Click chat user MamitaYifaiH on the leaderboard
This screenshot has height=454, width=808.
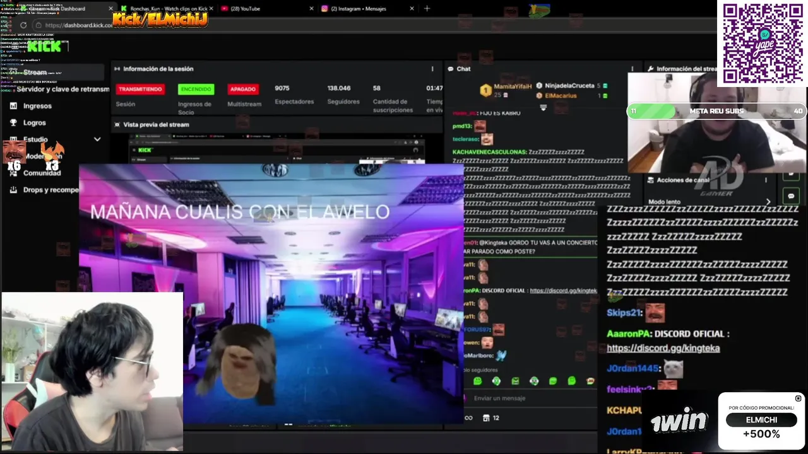513,86
